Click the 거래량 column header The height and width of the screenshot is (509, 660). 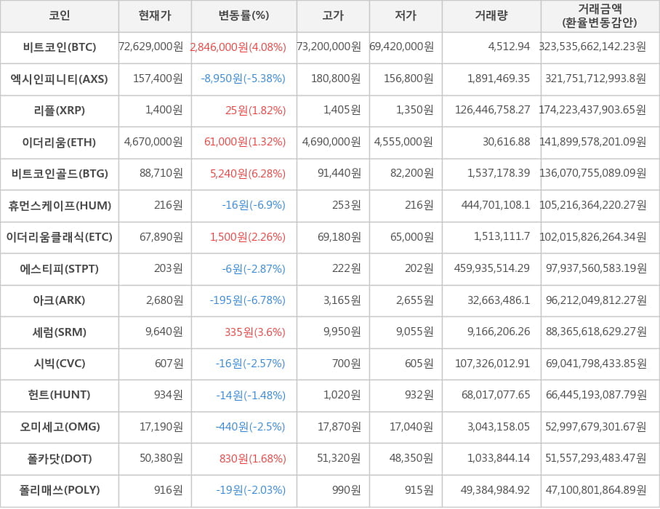coord(491,15)
